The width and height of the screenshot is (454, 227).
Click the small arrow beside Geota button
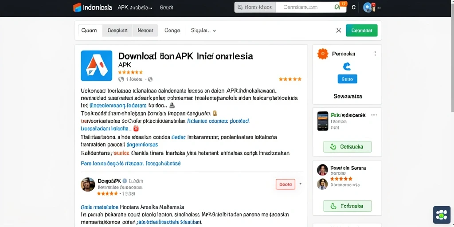301,184
